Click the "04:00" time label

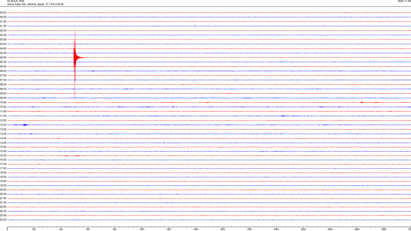(3, 48)
